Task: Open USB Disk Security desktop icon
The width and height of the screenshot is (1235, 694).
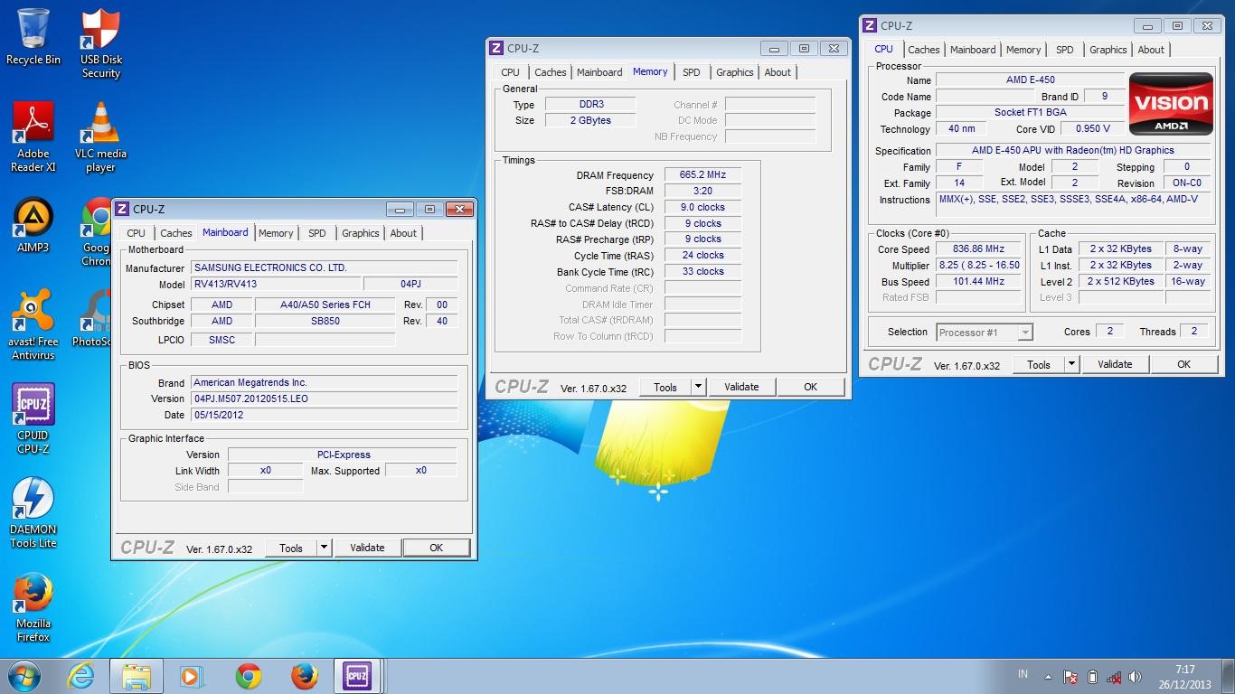Action: point(101,43)
